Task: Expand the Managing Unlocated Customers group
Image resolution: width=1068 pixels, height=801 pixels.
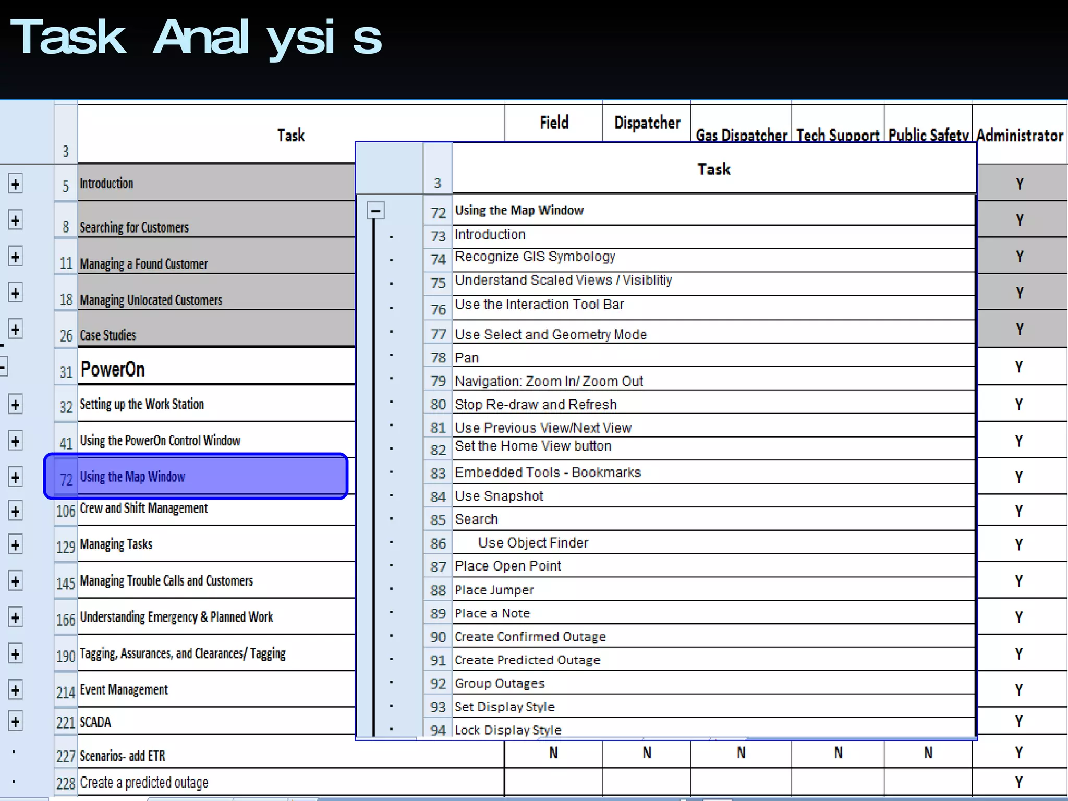Action: (x=15, y=293)
